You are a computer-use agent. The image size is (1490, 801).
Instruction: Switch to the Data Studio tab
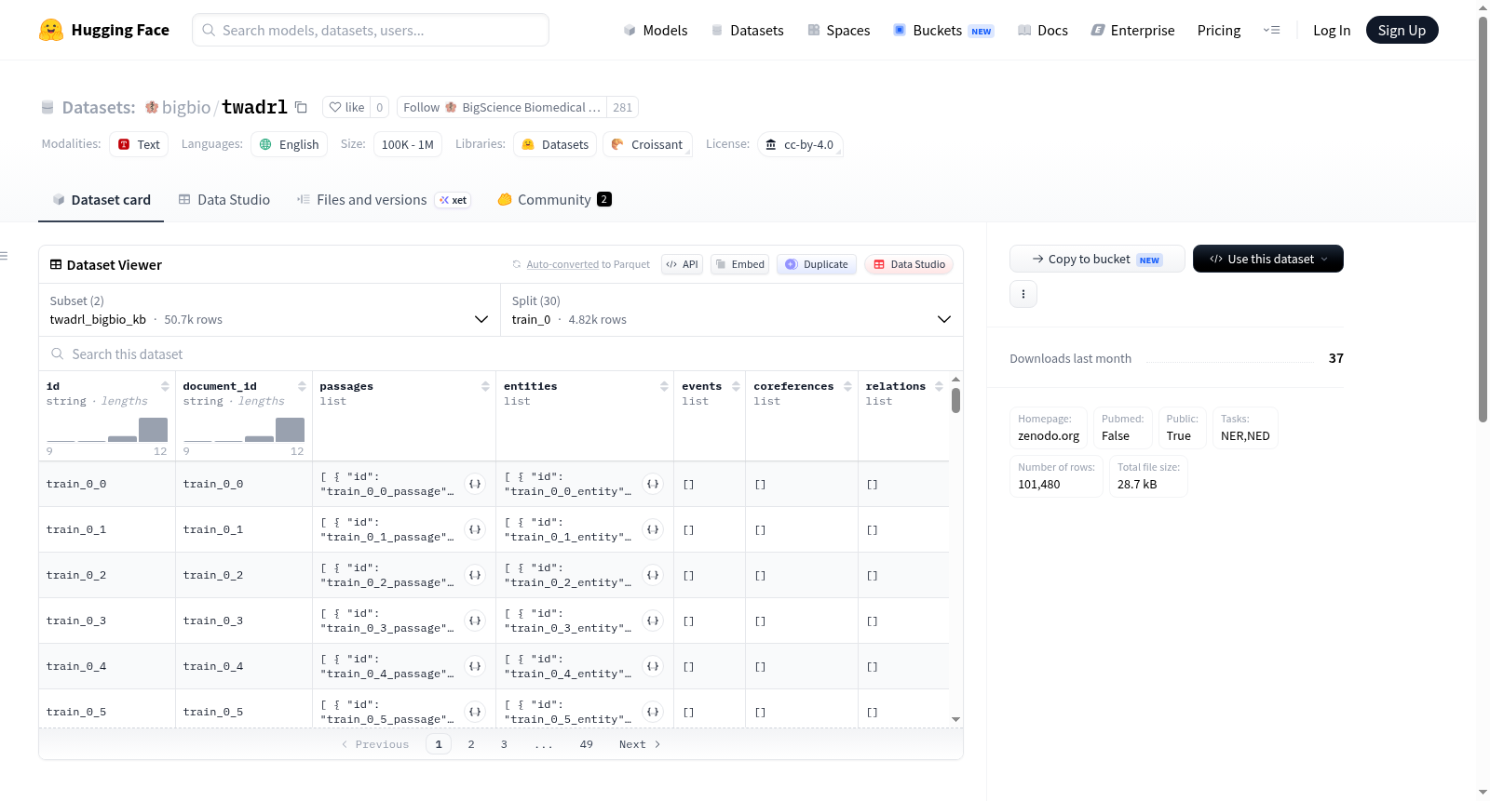click(224, 199)
